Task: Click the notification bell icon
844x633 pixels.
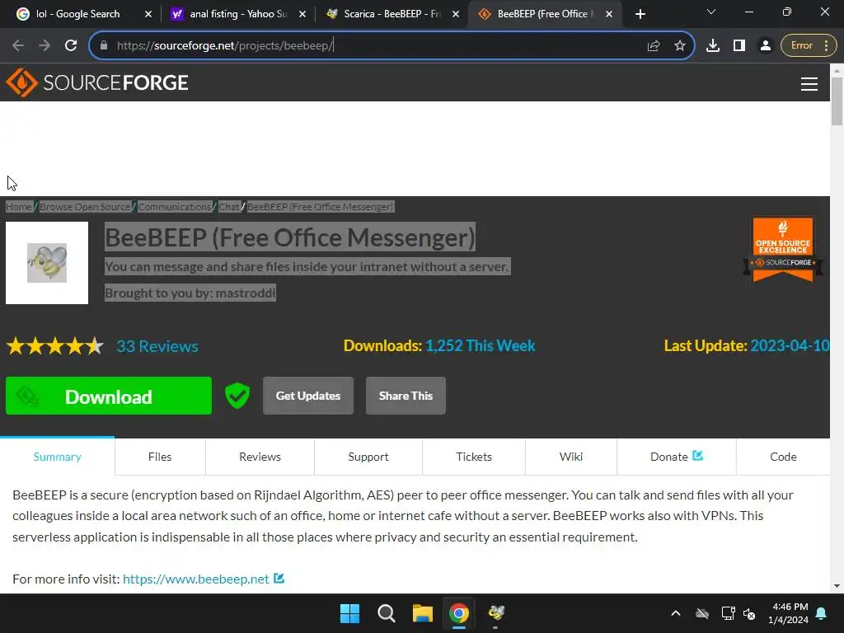Action: 822,613
